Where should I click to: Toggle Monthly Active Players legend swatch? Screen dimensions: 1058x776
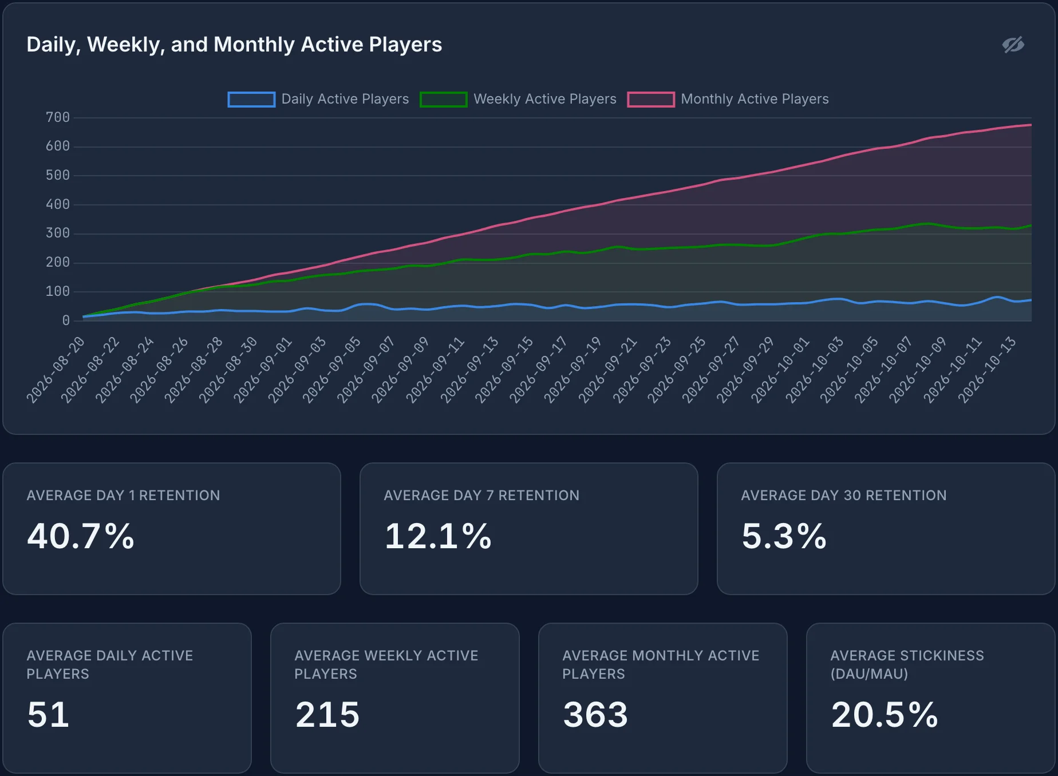[x=651, y=100]
